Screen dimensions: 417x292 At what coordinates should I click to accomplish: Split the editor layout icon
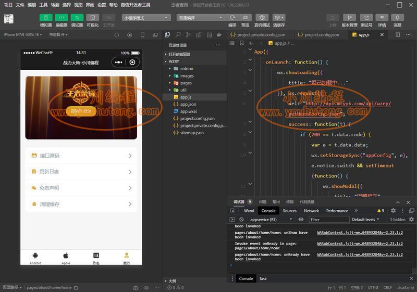[x=398, y=35]
